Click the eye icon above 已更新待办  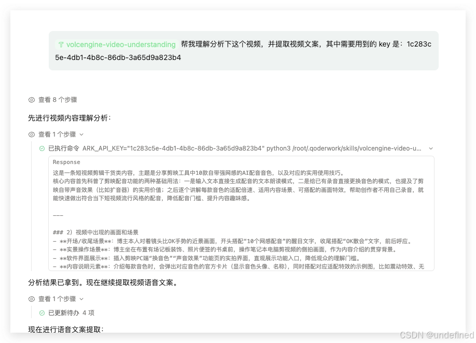point(32,299)
